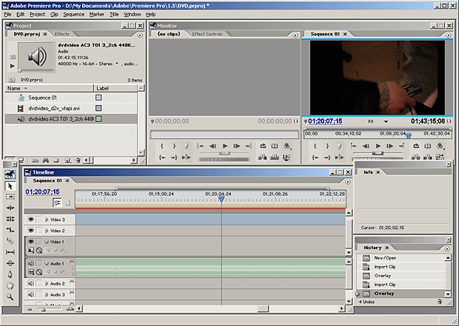Open the Title menu
This screenshot has height=326, width=459.
coord(114,14)
